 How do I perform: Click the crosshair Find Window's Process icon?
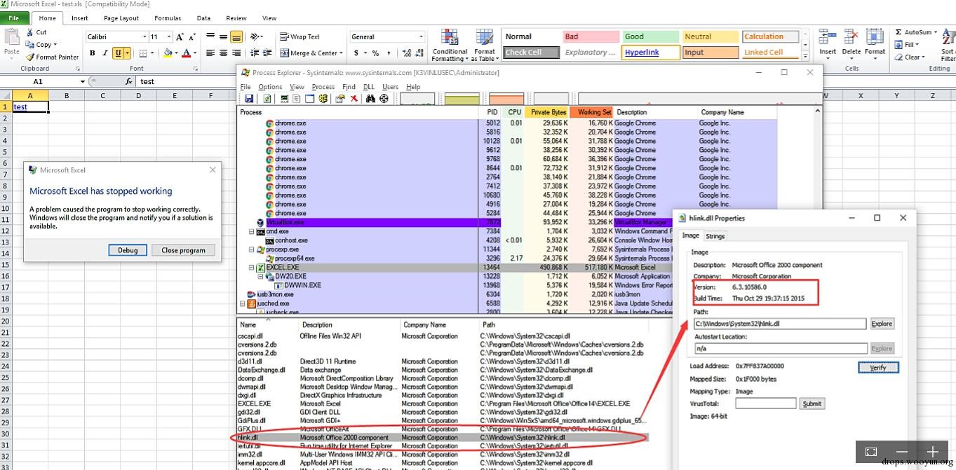click(384, 99)
